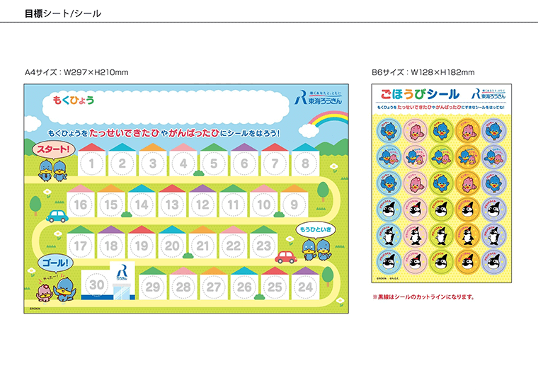Select the もうひといき speech bubble
Screen dimensions: 538x390
tap(315, 229)
